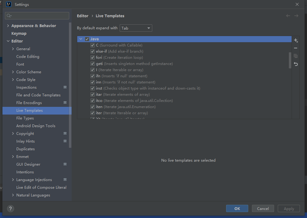Click Editor in the breadcrumb
Viewport: 307px width, 218px height.
click(83, 16)
